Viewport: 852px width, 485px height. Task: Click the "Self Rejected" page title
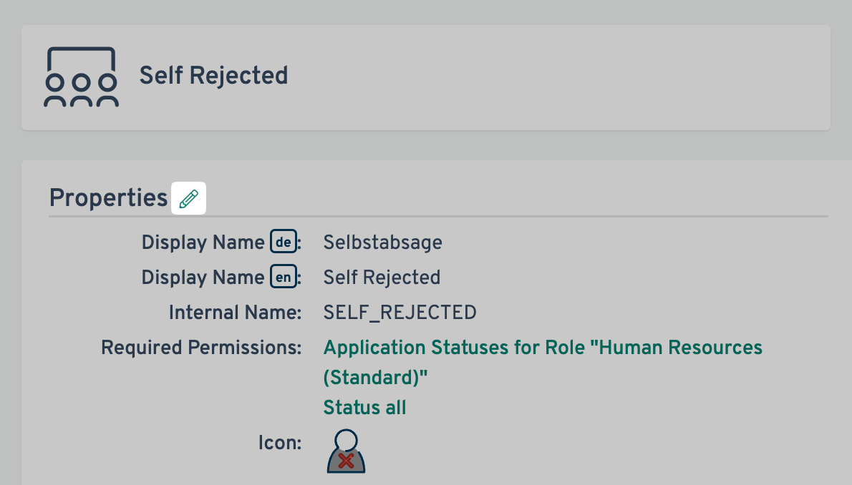point(213,76)
